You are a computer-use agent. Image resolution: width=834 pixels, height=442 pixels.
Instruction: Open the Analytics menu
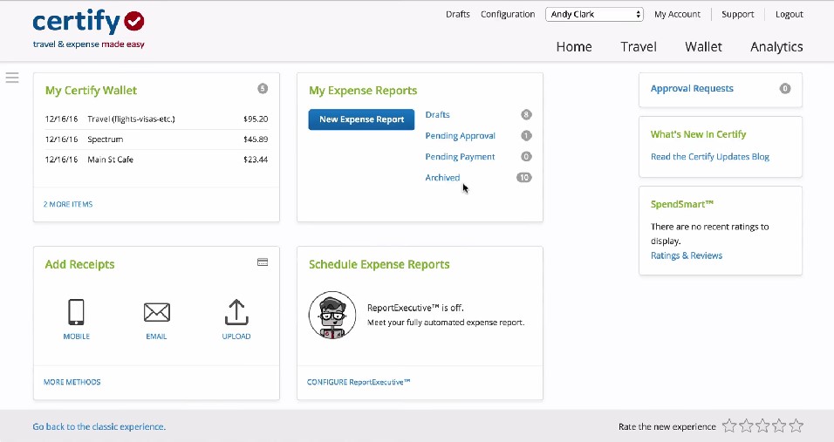point(776,47)
